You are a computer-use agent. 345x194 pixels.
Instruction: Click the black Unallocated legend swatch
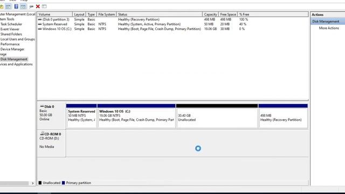tap(40, 183)
